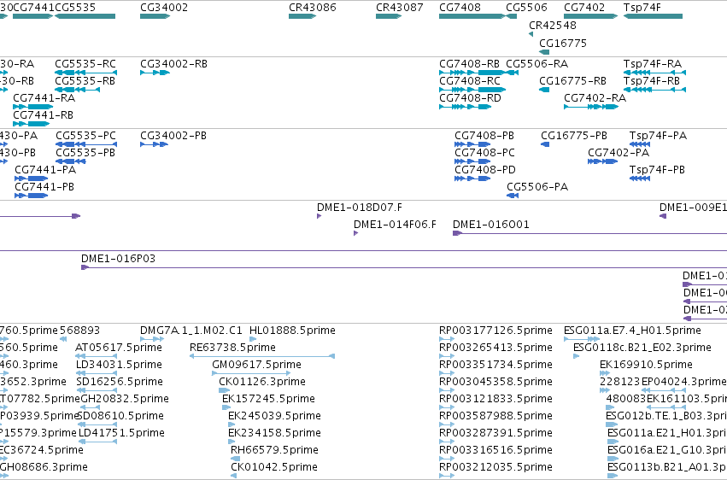Click the CG5506 gene feature

click(512, 16)
